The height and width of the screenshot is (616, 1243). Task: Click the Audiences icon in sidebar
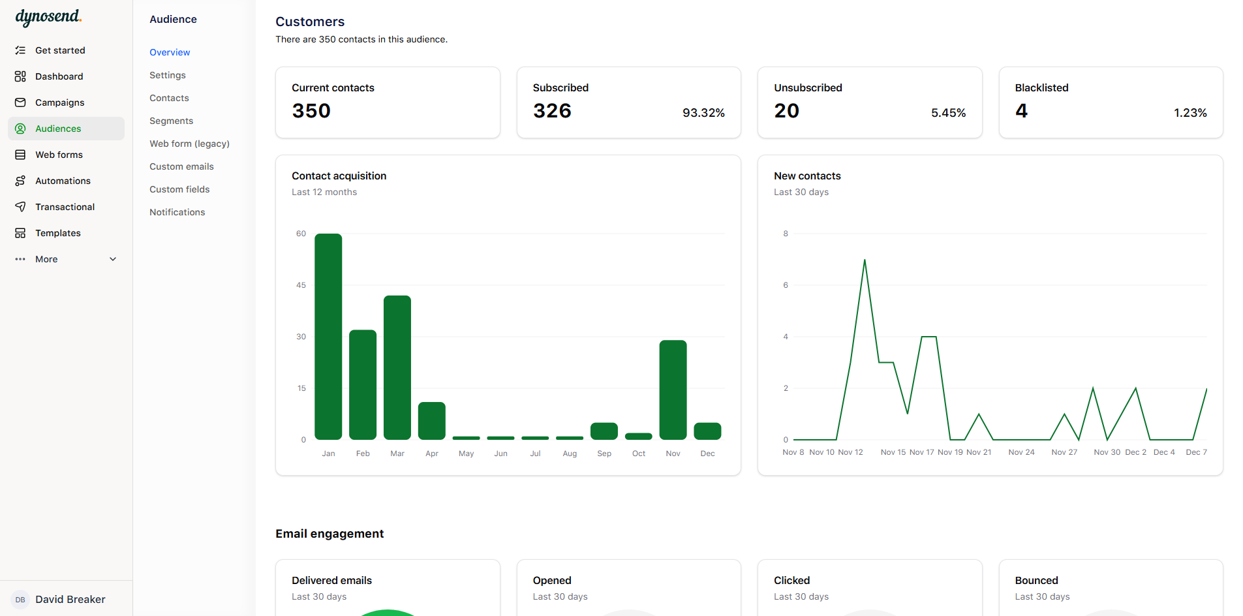tap(20, 128)
